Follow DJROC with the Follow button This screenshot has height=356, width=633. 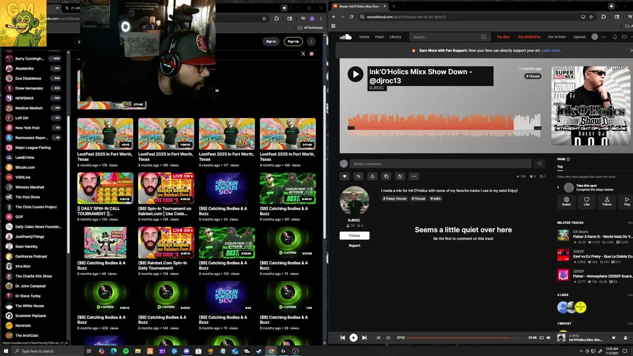pyautogui.click(x=354, y=235)
